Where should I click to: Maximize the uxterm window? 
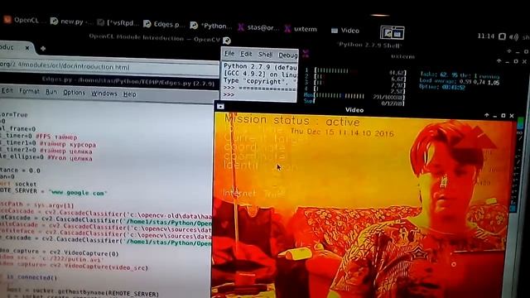tap(516, 61)
